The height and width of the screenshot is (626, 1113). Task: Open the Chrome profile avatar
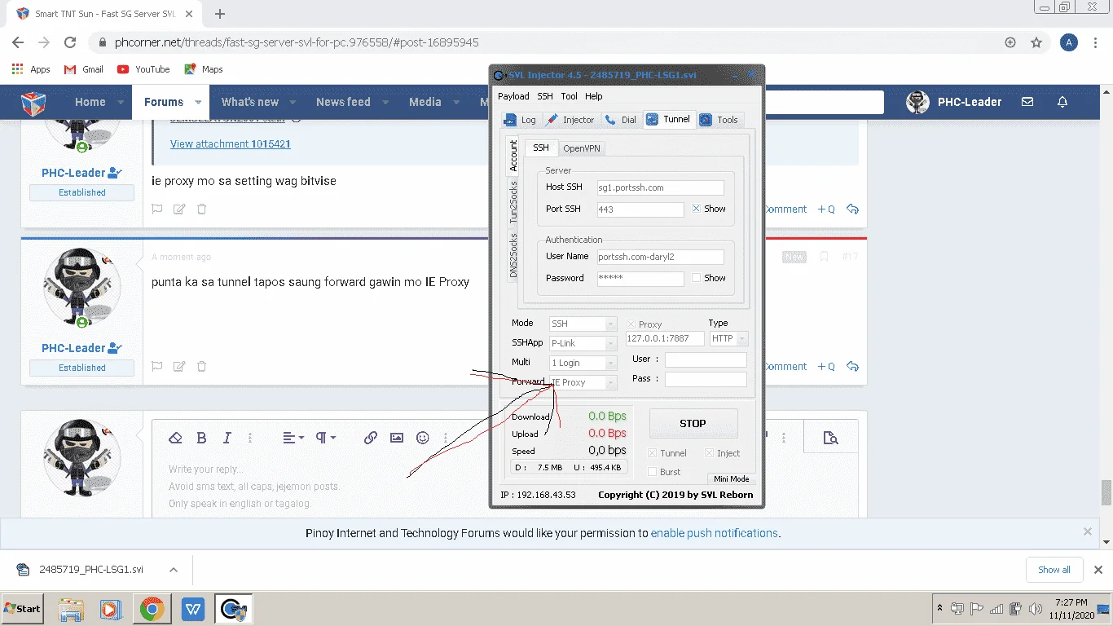point(1069,42)
